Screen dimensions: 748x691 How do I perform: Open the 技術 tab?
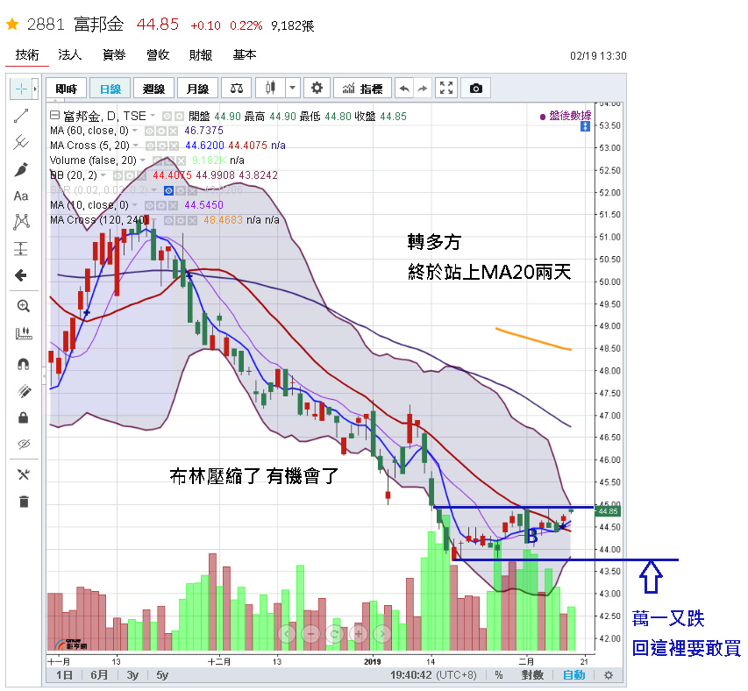(x=26, y=55)
